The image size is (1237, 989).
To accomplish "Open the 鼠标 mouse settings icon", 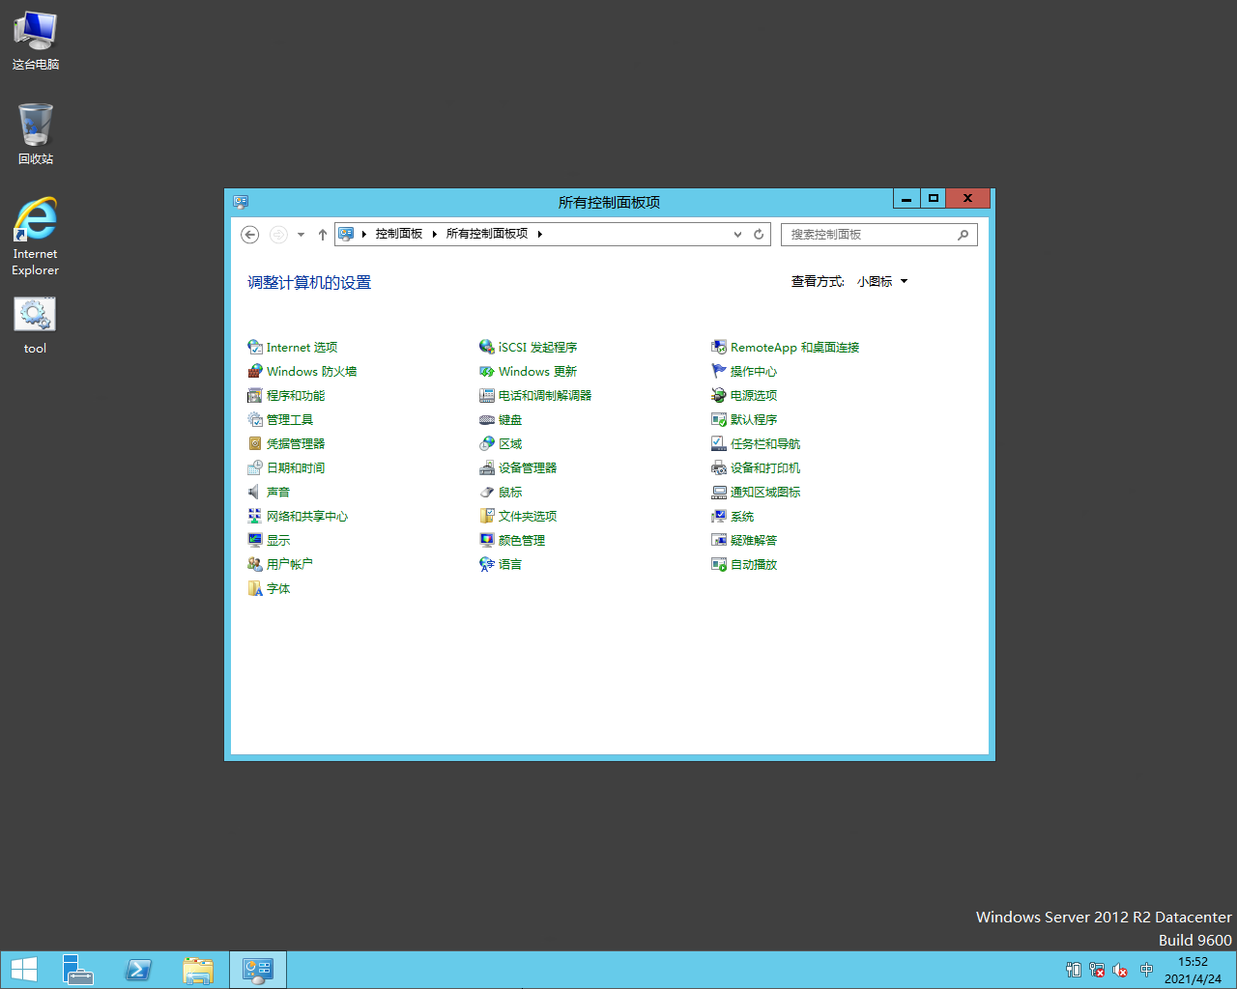I will coord(487,493).
